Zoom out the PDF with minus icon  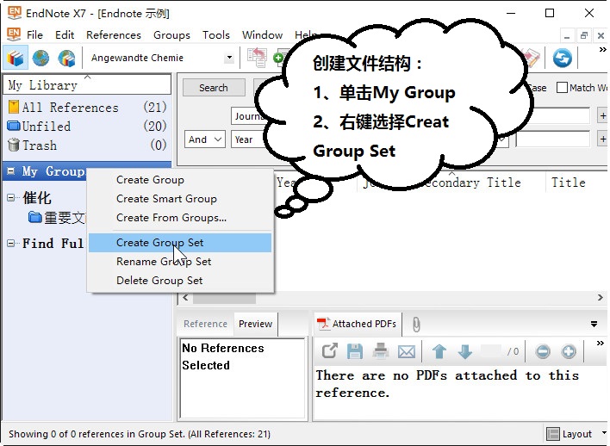click(543, 351)
